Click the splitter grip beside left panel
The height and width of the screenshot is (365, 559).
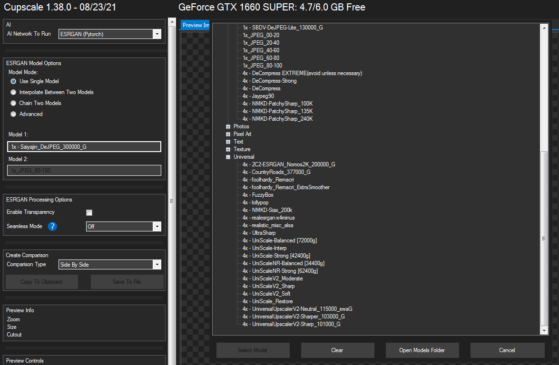coord(172,201)
